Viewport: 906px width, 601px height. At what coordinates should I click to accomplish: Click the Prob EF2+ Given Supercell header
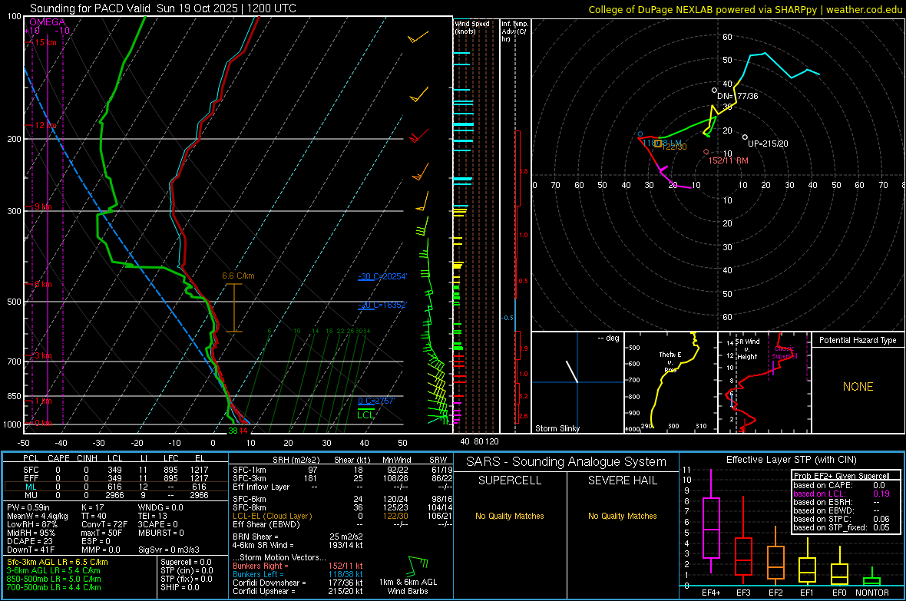coord(842,476)
